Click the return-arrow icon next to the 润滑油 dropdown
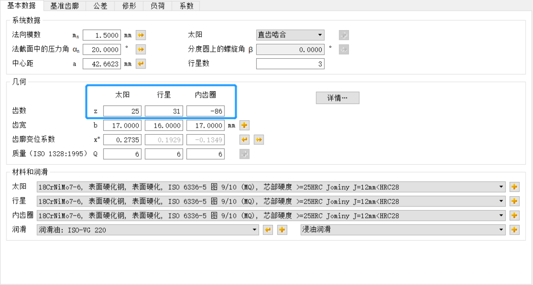Screen dimensions: 533x285 click(x=268, y=230)
